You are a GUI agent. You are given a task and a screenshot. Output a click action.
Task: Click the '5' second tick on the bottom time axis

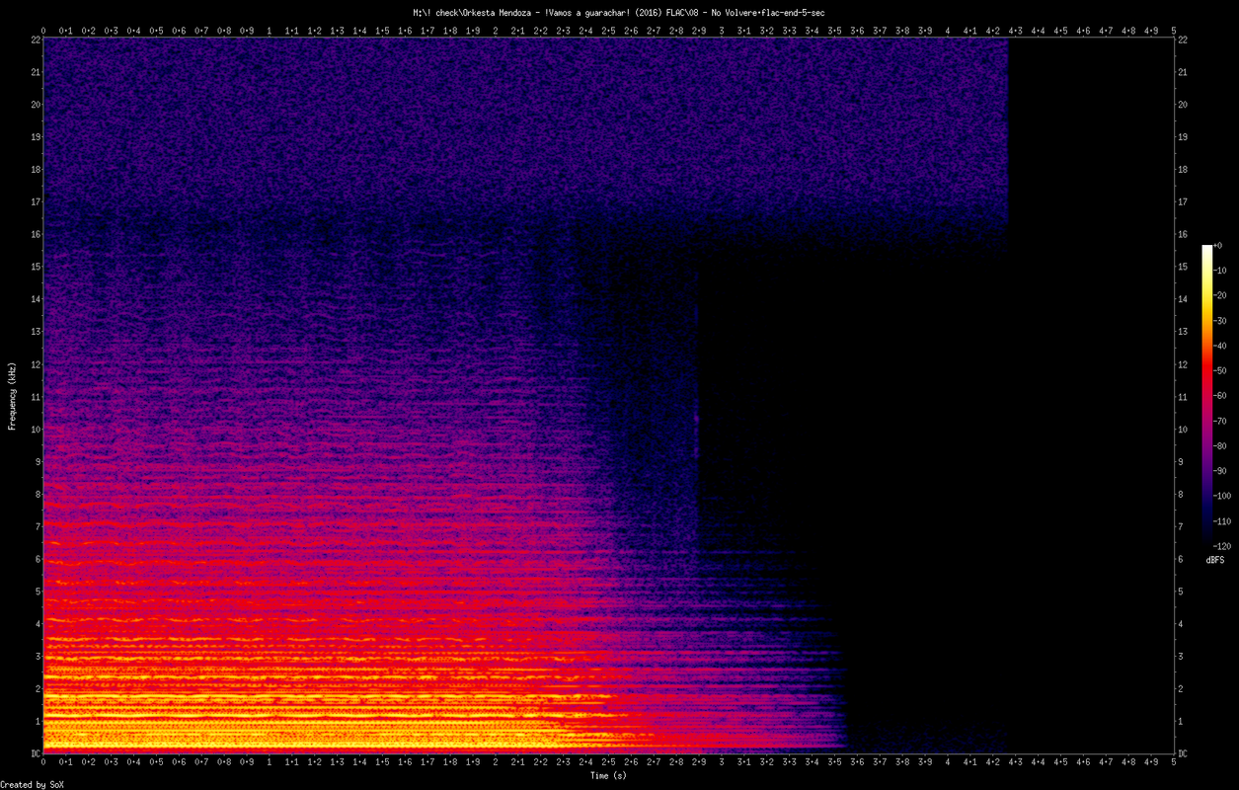point(1174,761)
